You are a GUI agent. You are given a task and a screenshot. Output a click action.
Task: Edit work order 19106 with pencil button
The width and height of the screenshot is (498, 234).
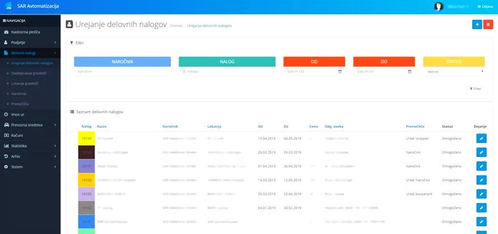[x=481, y=180]
